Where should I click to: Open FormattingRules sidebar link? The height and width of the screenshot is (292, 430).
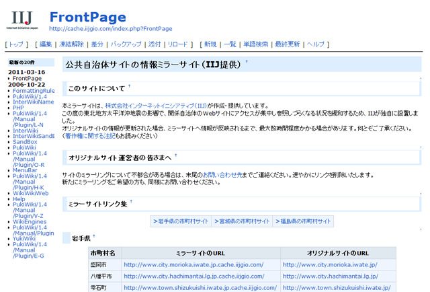point(34,91)
